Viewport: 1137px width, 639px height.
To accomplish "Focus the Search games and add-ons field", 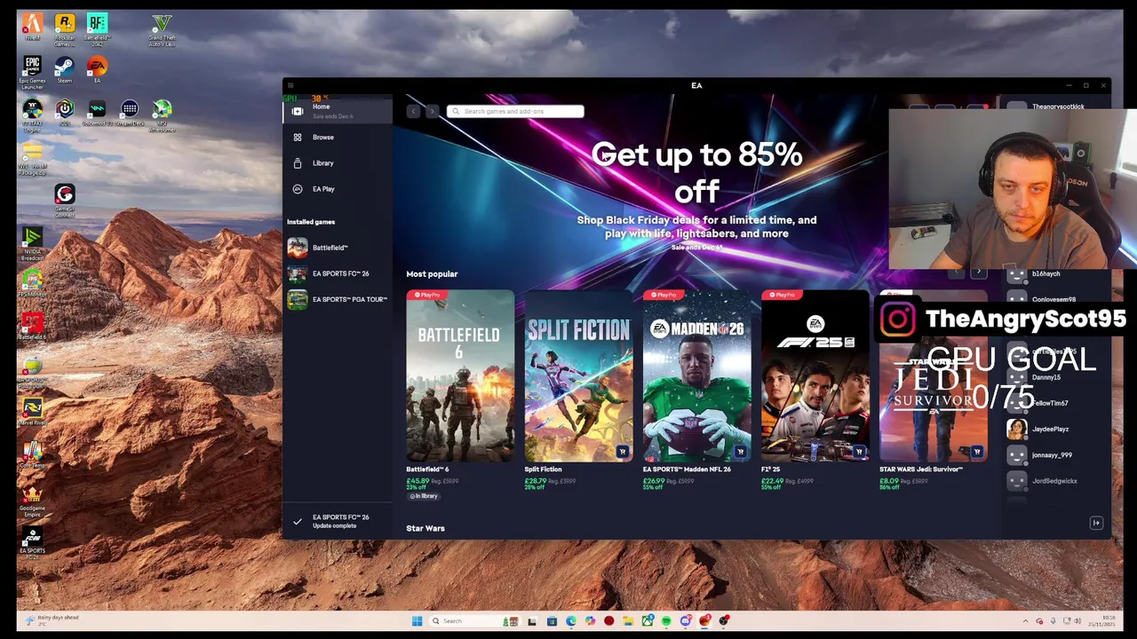I will click(515, 111).
